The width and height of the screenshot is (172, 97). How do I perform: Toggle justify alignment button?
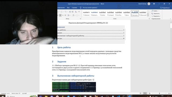65,15
